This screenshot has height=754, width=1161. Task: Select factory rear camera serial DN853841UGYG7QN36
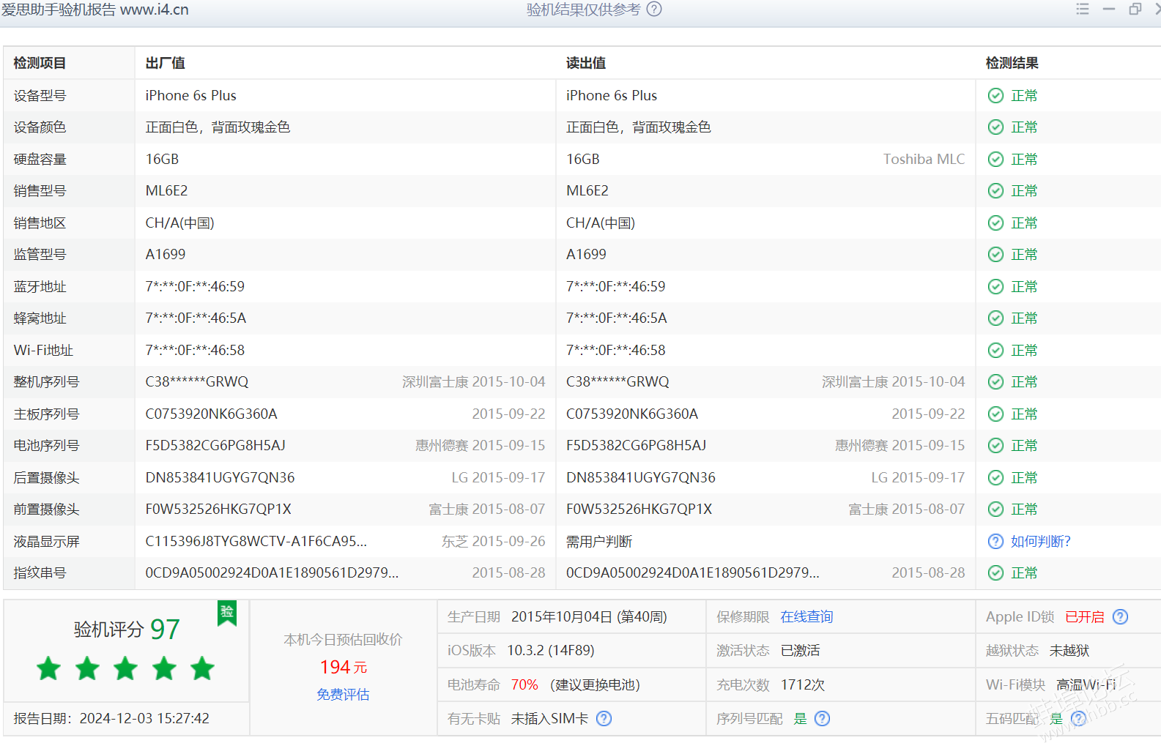(220, 477)
